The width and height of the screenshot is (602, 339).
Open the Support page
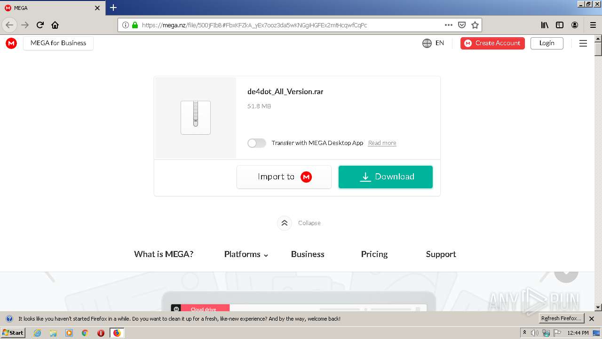441,254
